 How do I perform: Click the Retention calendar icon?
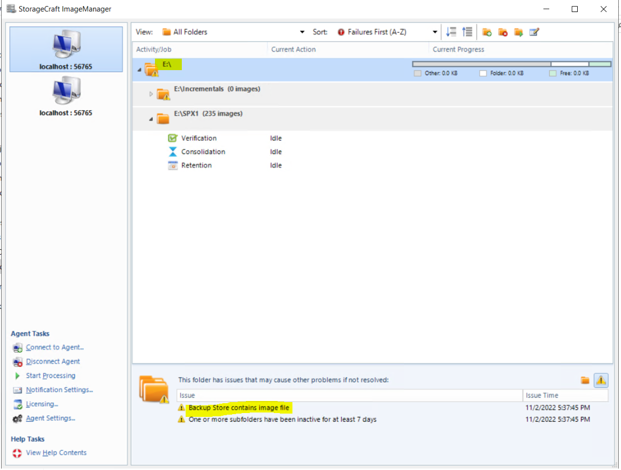pyautogui.click(x=173, y=165)
